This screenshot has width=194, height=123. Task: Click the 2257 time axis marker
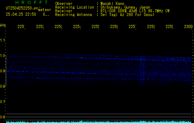pos(132,27)
